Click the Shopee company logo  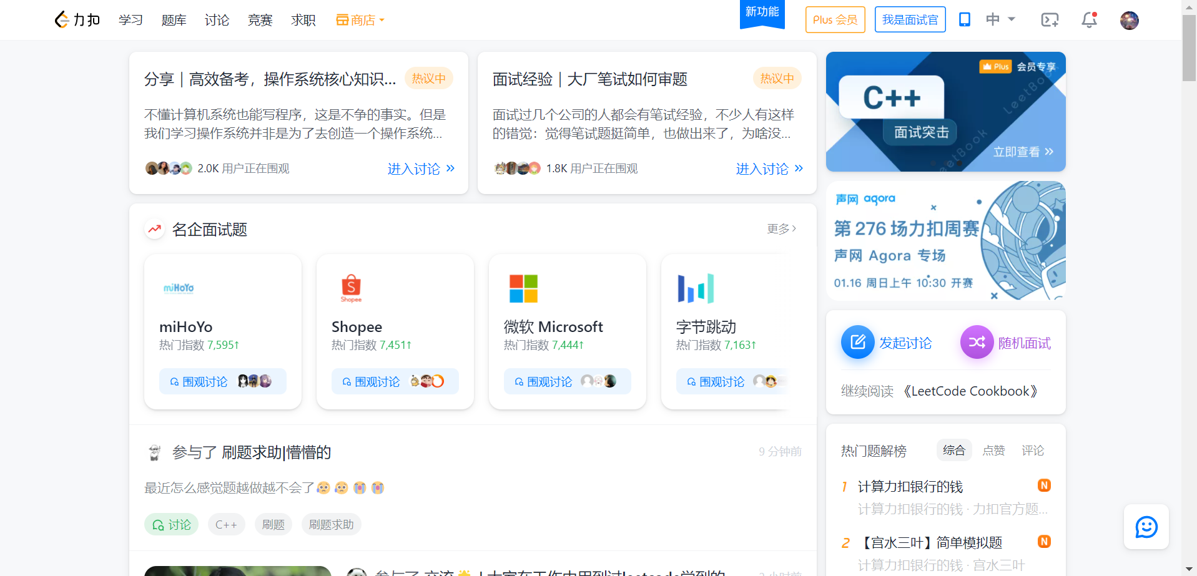351,288
